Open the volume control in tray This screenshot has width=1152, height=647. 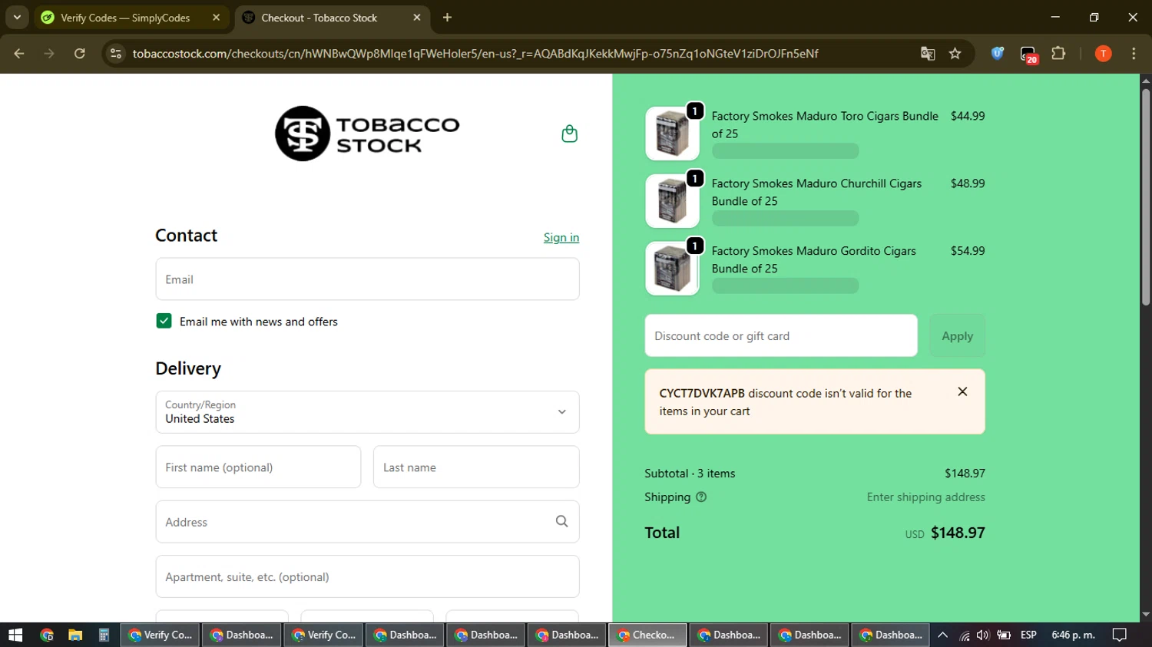(983, 635)
